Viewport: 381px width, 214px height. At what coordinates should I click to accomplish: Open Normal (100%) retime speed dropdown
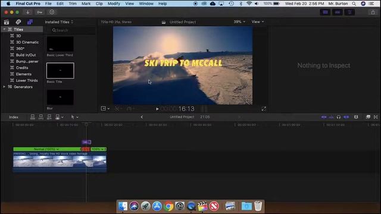46,149
